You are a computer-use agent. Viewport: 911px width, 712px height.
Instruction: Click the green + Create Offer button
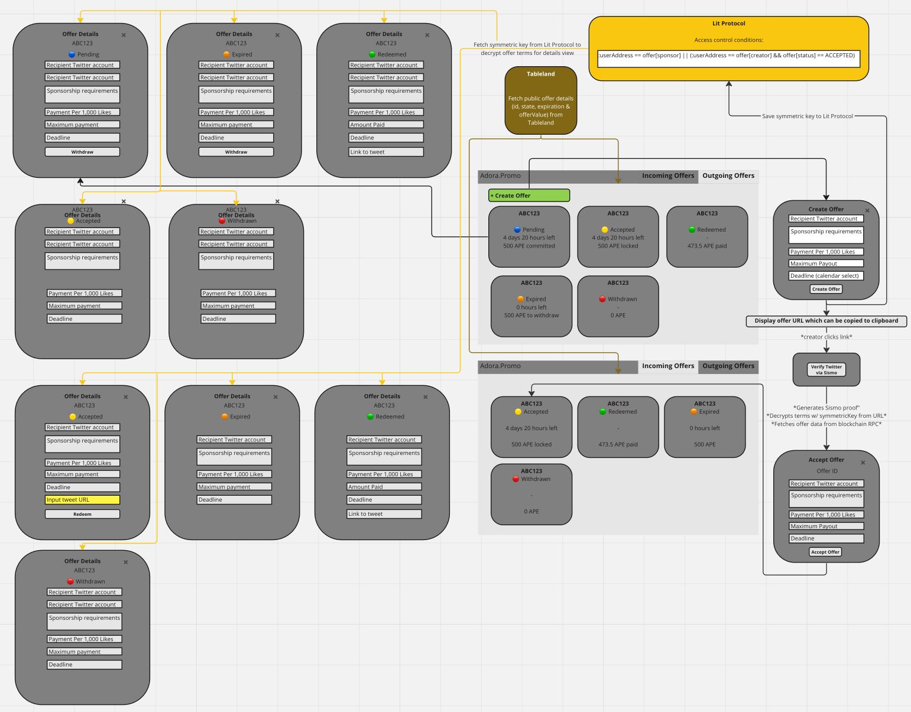pyautogui.click(x=529, y=196)
